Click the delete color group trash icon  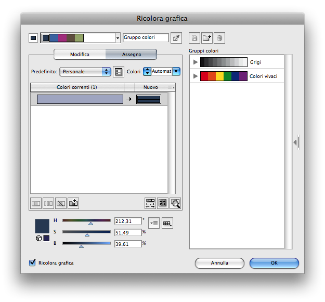click(219, 38)
